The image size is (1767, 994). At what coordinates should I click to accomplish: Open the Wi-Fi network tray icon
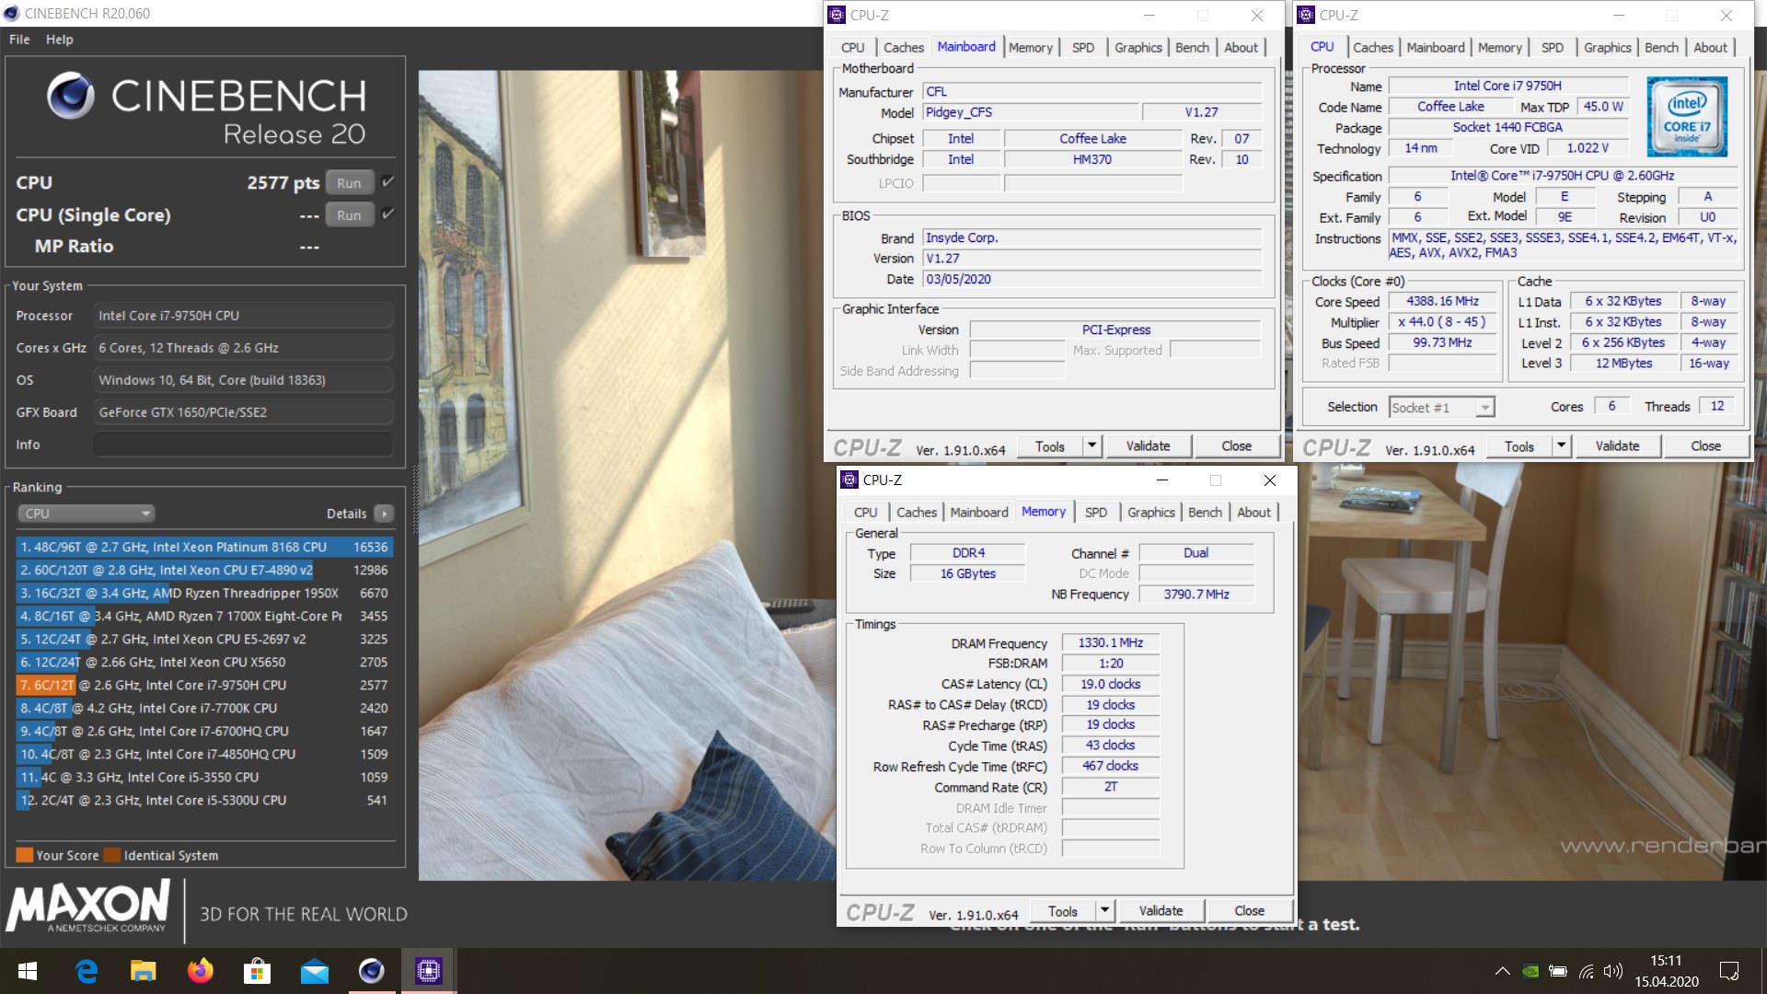[x=1586, y=971]
